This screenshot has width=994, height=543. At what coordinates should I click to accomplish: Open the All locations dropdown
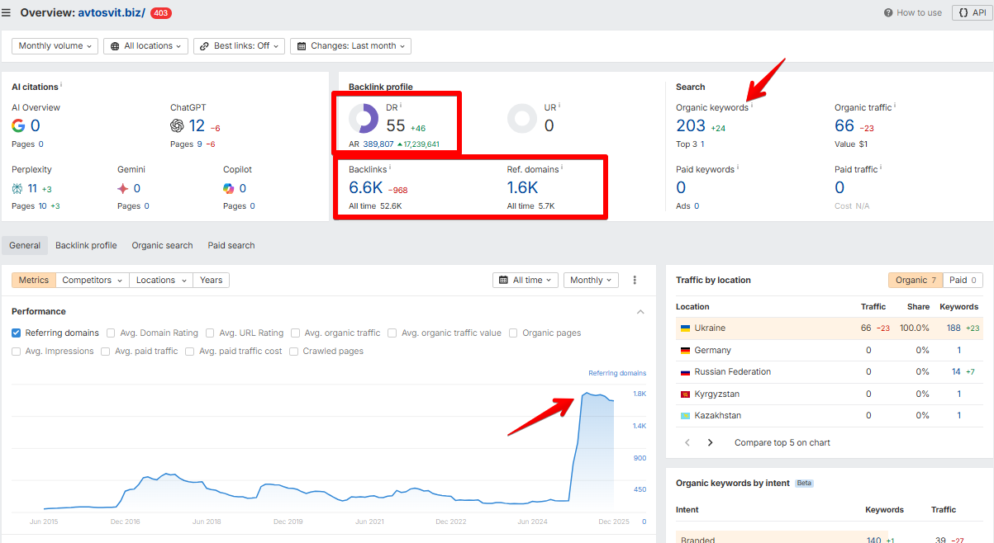click(147, 46)
